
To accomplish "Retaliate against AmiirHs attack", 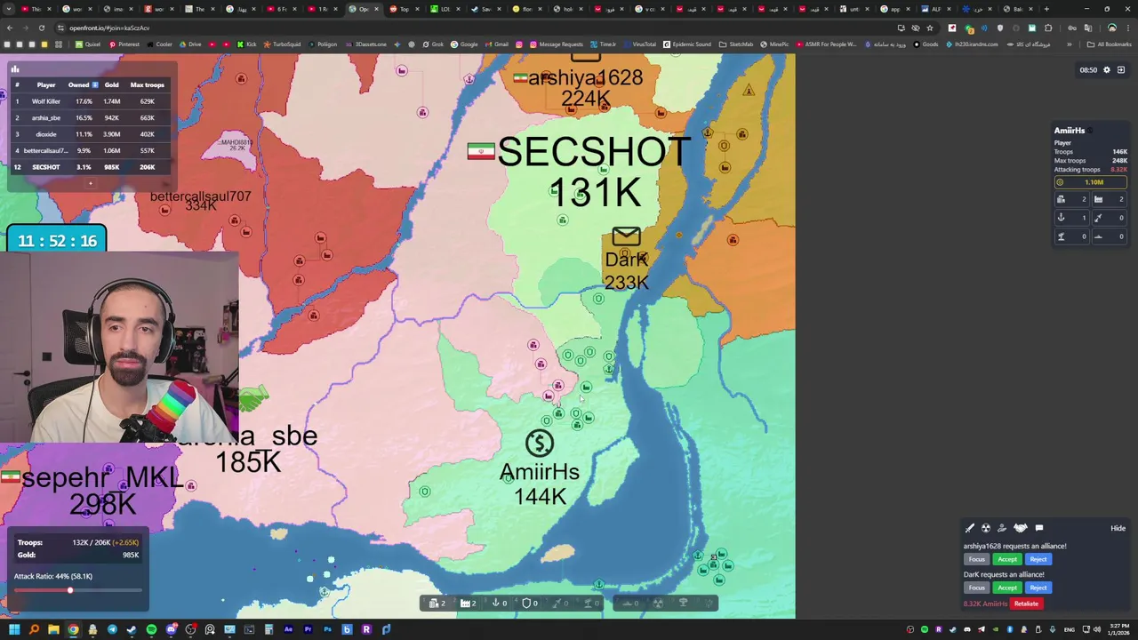I will pyautogui.click(x=1027, y=604).
